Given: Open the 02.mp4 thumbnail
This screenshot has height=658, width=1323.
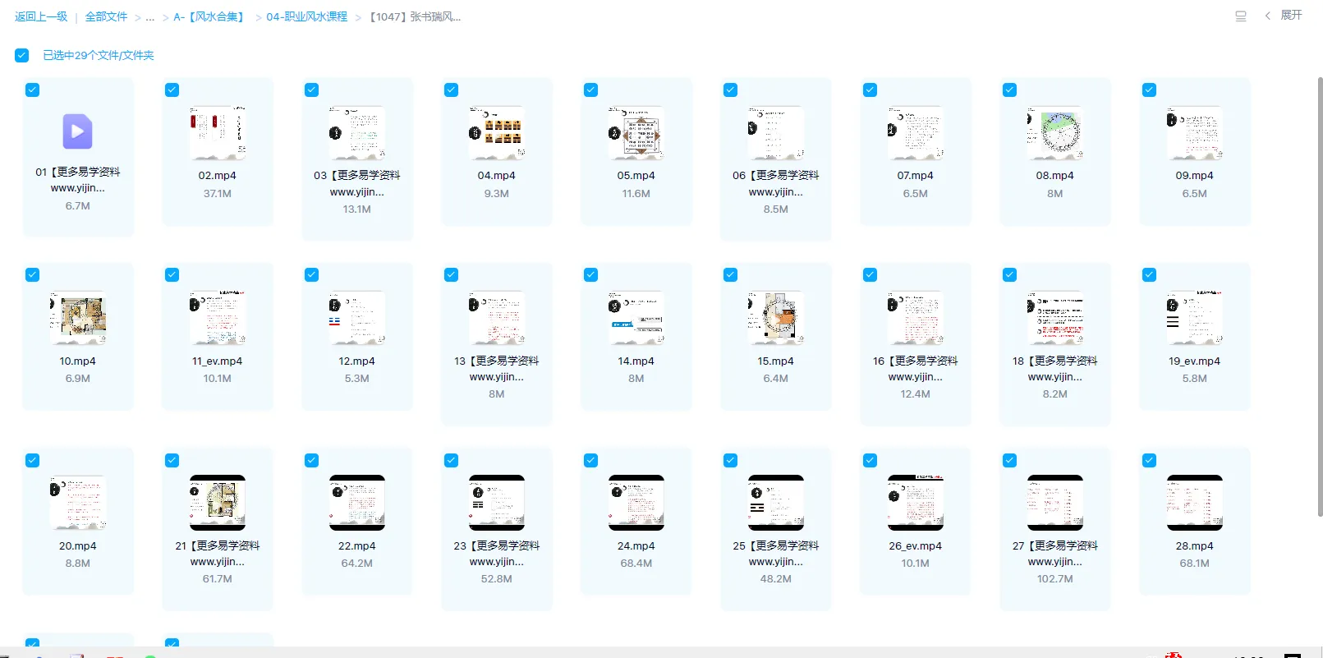Looking at the screenshot, I should point(218,132).
